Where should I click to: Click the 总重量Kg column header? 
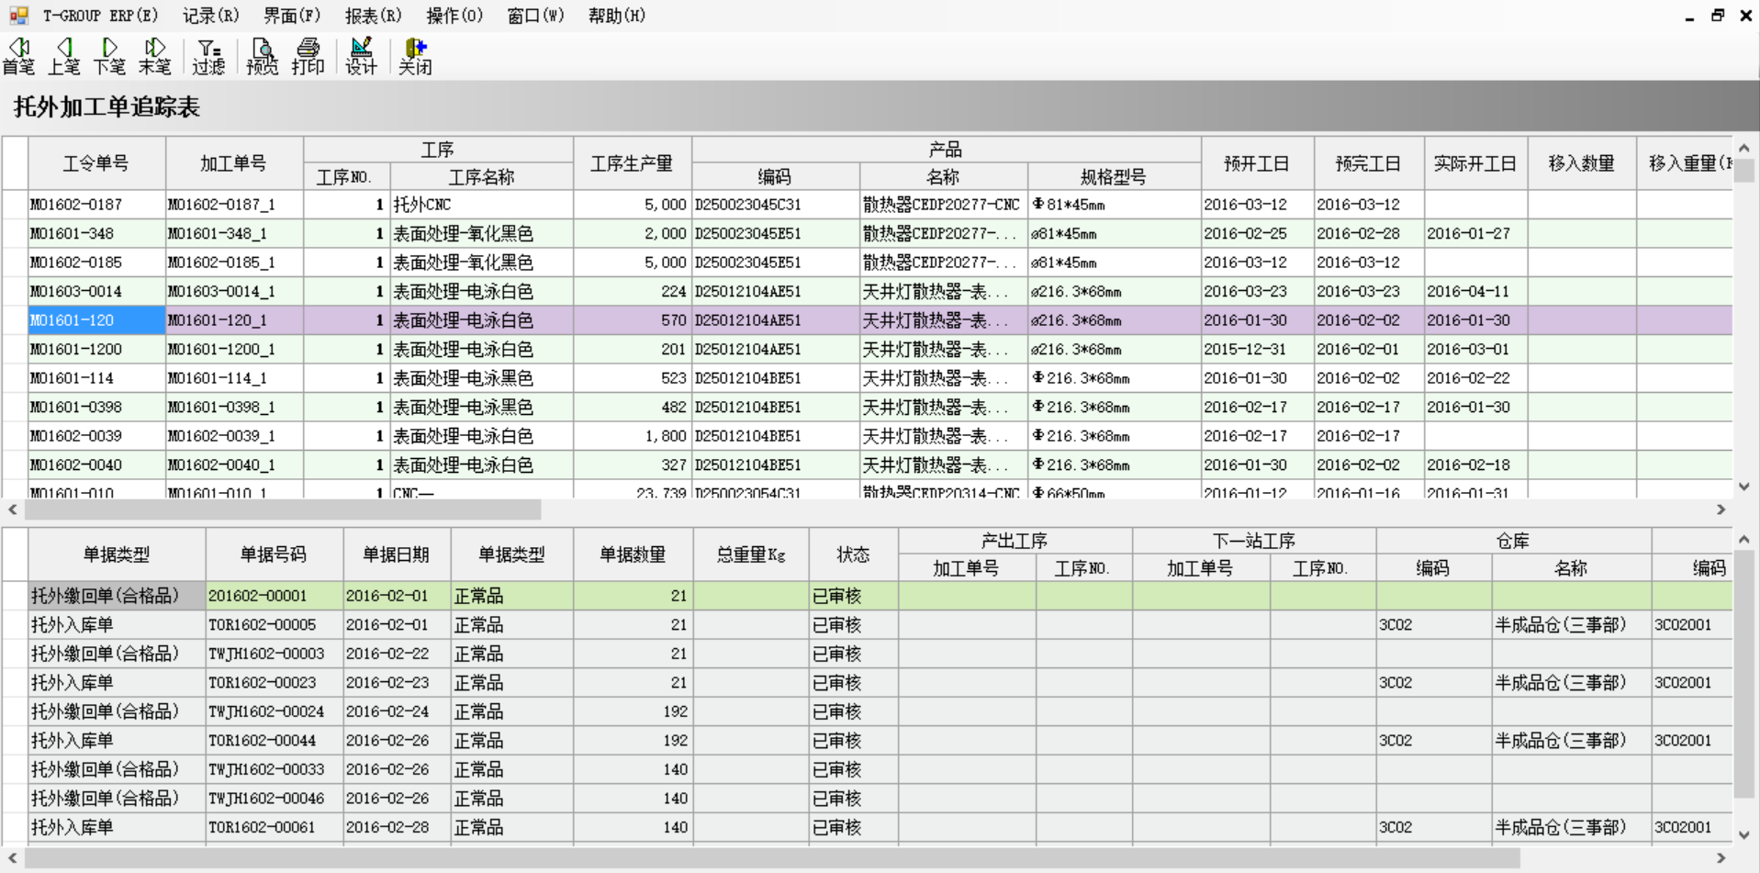pos(751,554)
